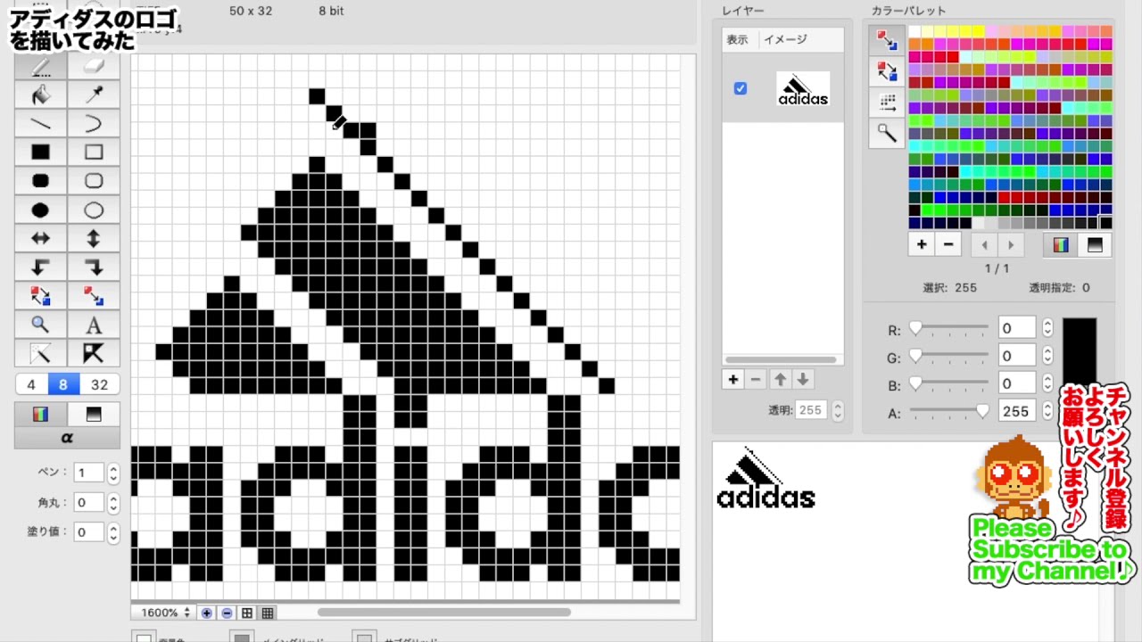Adjust the 塗り値 fill value stepper
The height and width of the screenshot is (642, 1142).
tap(113, 532)
